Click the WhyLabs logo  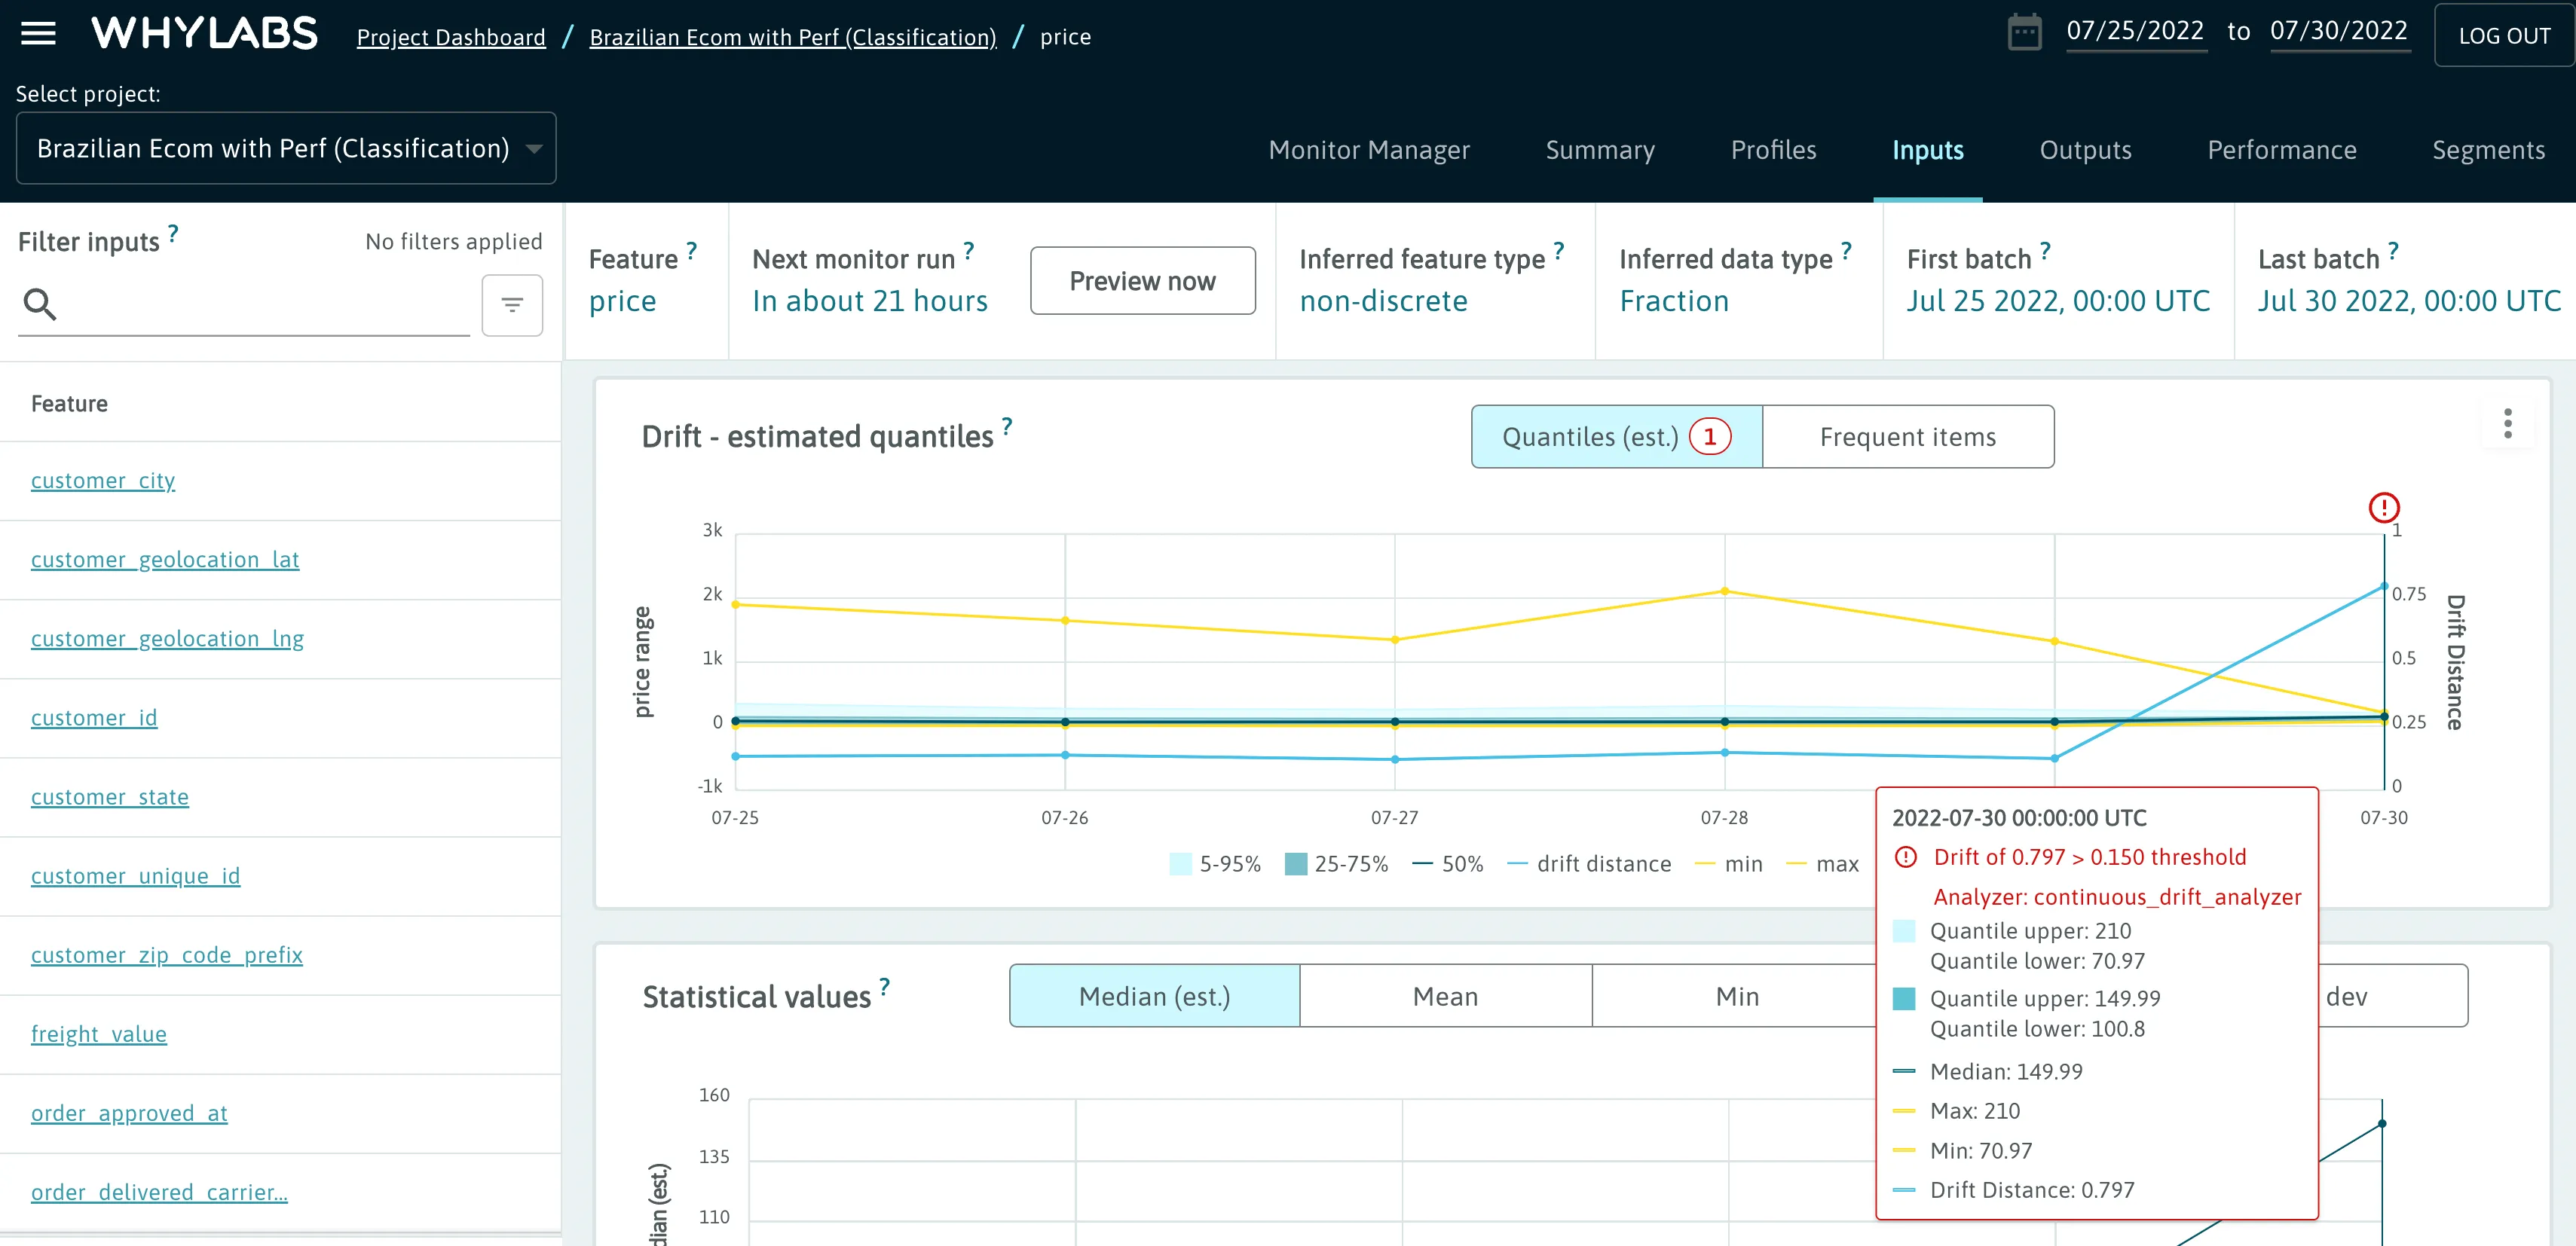coord(205,34)
